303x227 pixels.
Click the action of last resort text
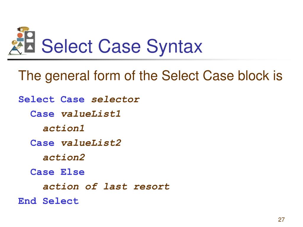[106, 187]
